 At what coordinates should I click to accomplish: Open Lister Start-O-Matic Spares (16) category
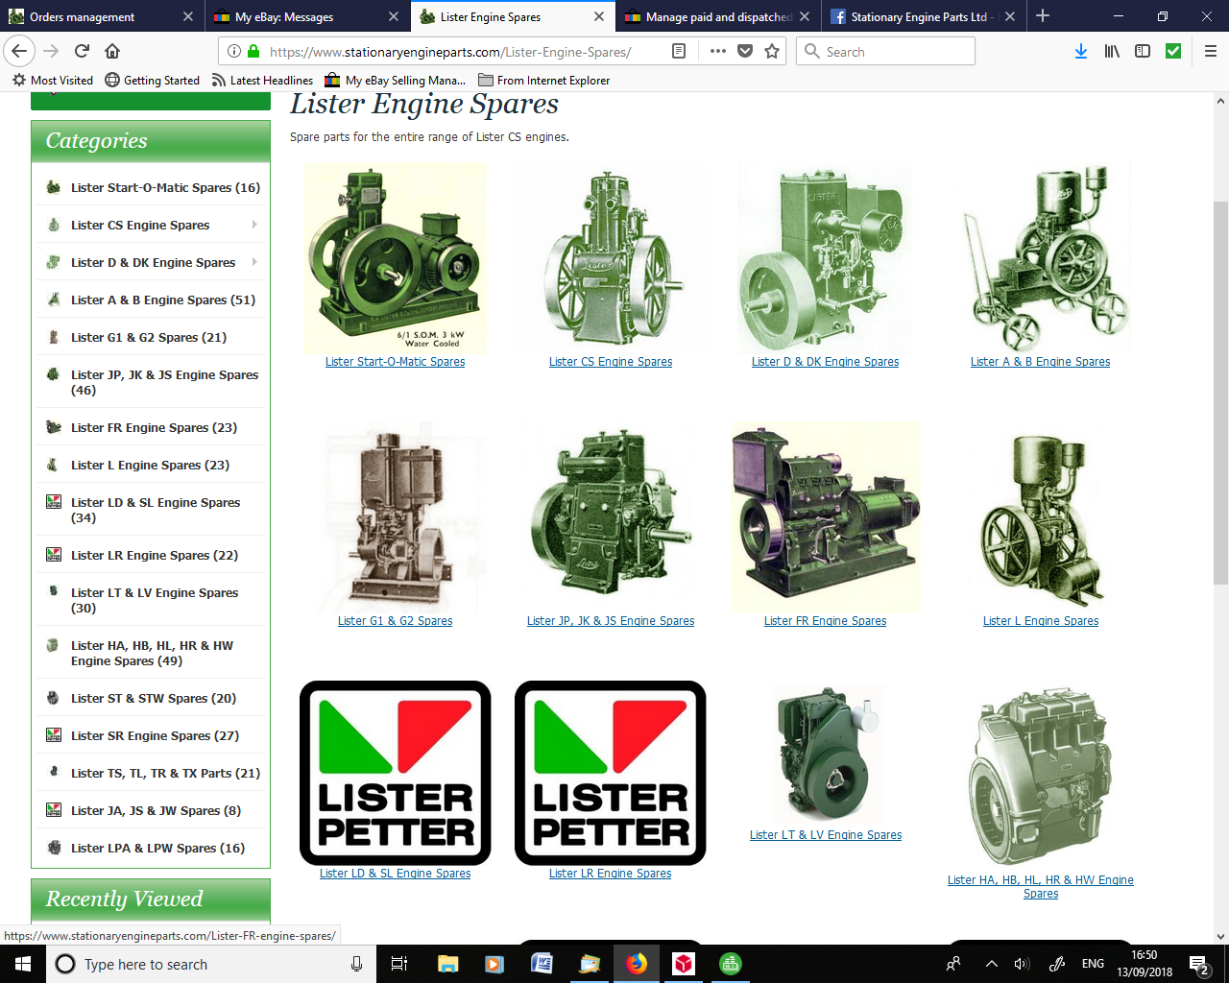pyautogui.click(x=165, y=187)
